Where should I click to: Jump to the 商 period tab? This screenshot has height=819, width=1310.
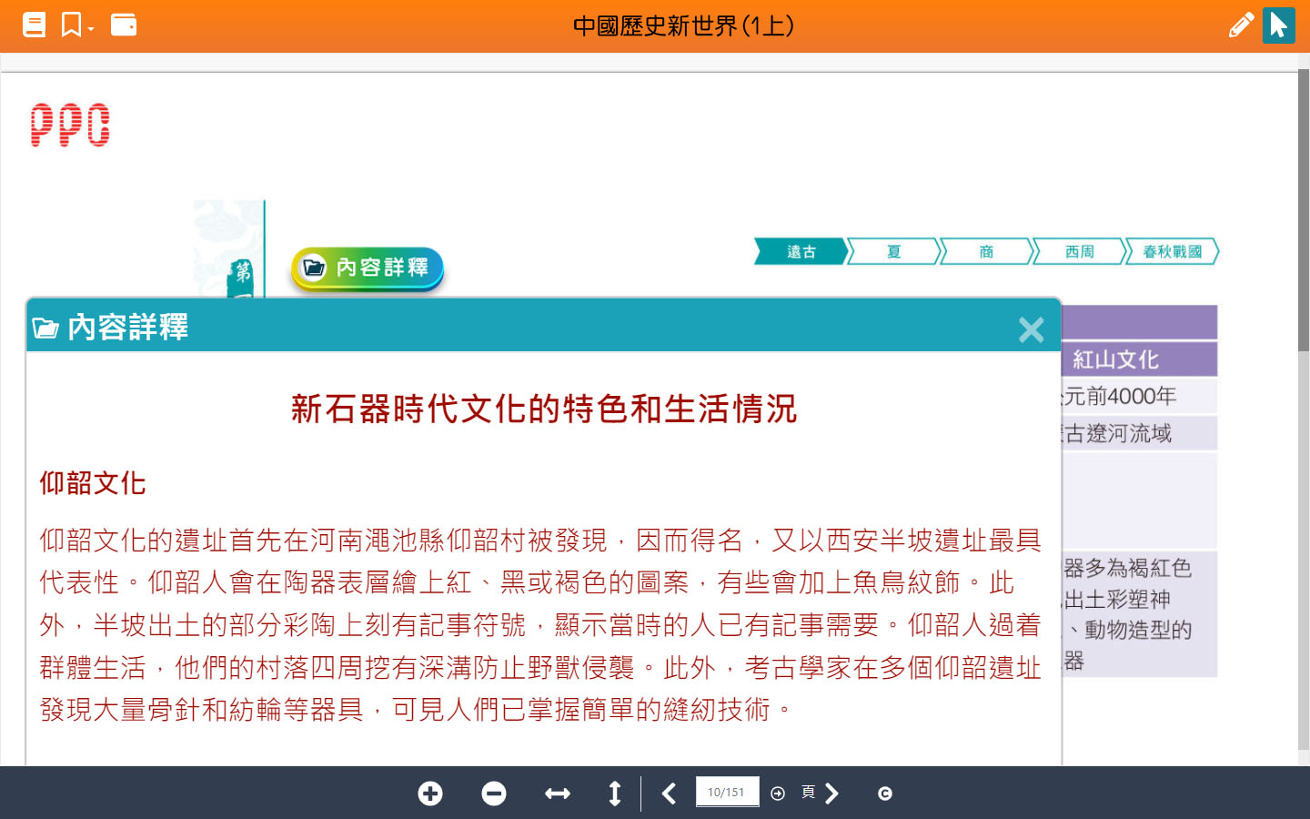(x=986, y=252)
